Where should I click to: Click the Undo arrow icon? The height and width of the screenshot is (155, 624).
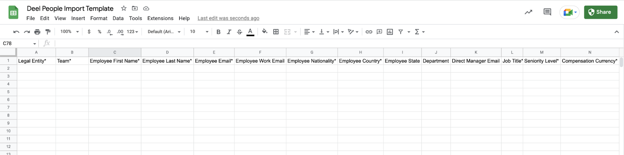pyautogui.click(x=16, y=32)
